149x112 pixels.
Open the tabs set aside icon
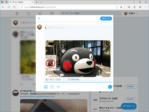[2, 2]
